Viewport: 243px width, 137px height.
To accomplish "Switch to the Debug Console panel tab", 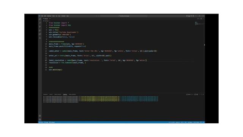I will (x=58, y=94).
